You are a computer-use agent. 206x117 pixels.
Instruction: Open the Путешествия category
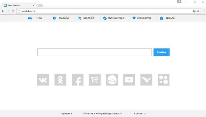click(116, 18)
